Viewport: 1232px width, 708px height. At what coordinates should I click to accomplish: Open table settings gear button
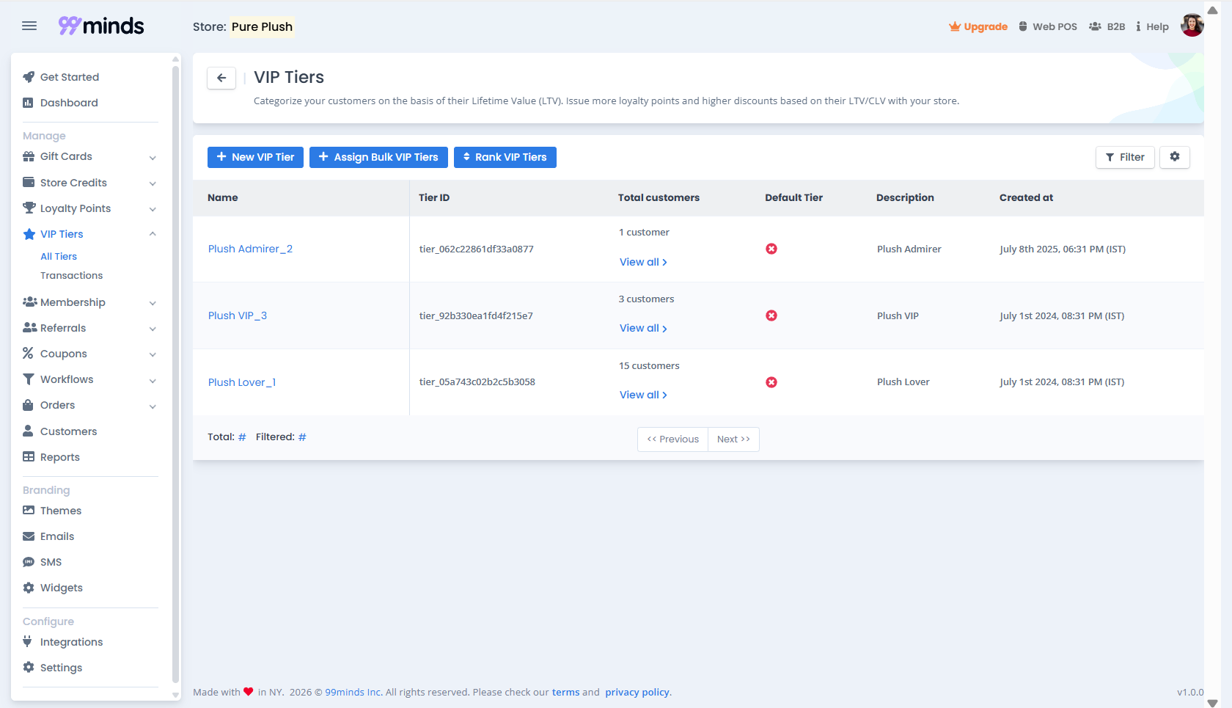(1175, 157)
